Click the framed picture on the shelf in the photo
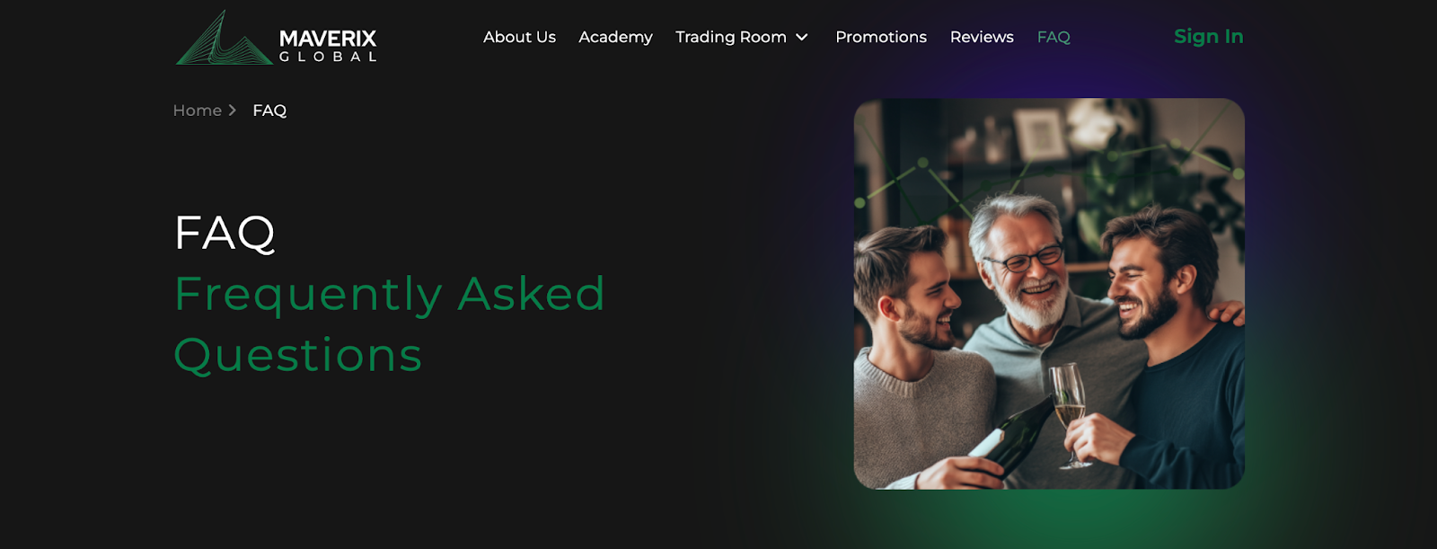 tap(1039, 133)
